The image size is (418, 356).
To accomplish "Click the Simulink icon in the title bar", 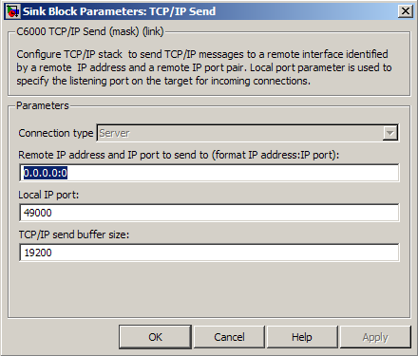I will pyautogui.click(x=13, y=11).
